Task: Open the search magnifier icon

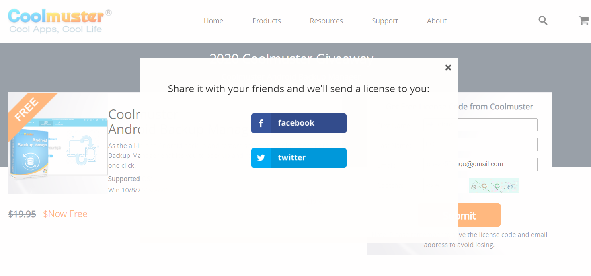Action: point(543,21)
